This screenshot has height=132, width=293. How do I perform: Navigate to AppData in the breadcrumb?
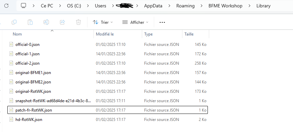pyautogui.click(x=153, y=6)
